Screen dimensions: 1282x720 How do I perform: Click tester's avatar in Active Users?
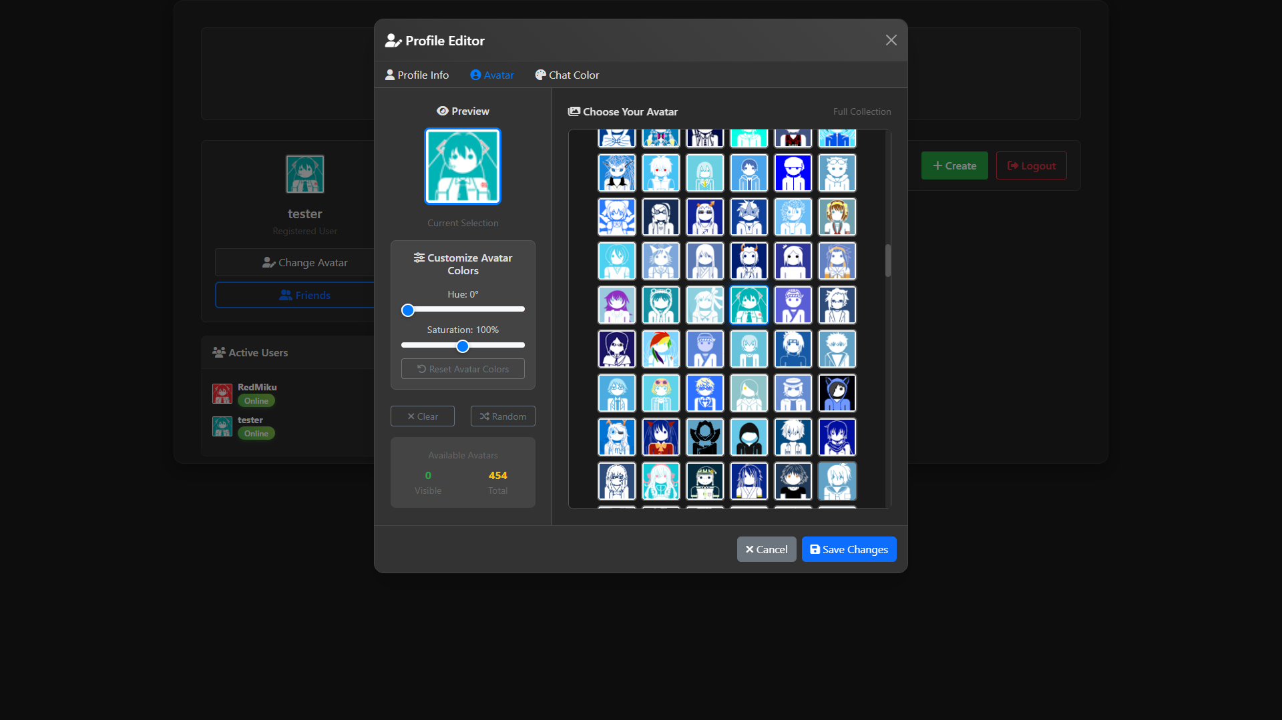tap(222, 426)
